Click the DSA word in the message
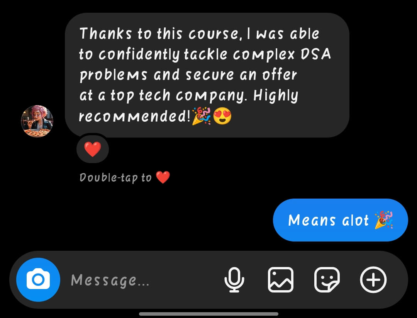The height and width of the screenshot is (318, 417). point(316,54)
